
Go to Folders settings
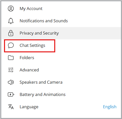[x=27, y=58]
